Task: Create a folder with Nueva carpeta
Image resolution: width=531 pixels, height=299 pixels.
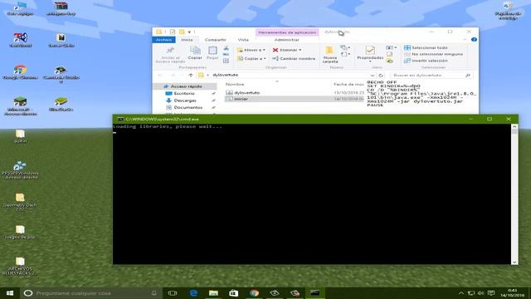Action: coord(330,55)
